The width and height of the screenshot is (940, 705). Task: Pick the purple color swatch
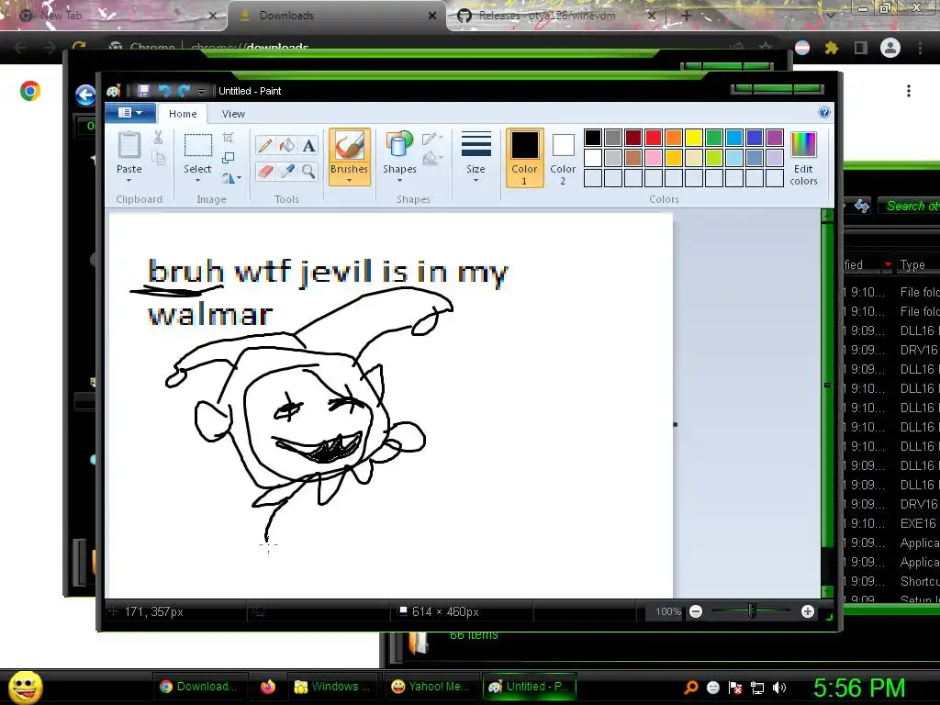click(x=775, y=138)
